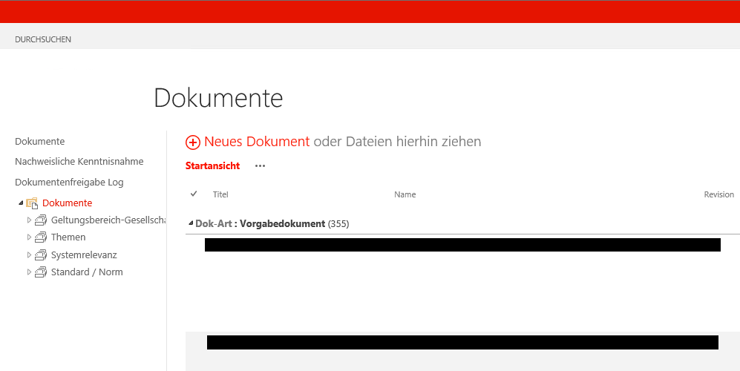Open Dokumente link in left navigation
Screen dimensions: 740x371
click(x=39, y=142)
